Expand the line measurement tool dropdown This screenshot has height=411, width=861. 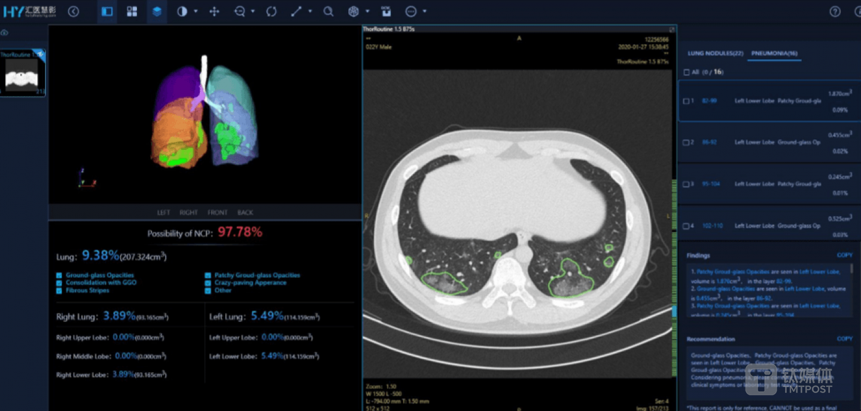click(309, 11)
